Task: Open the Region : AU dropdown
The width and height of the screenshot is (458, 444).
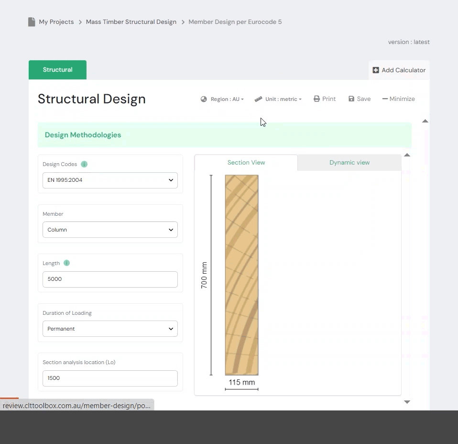Action: point(227,99)
